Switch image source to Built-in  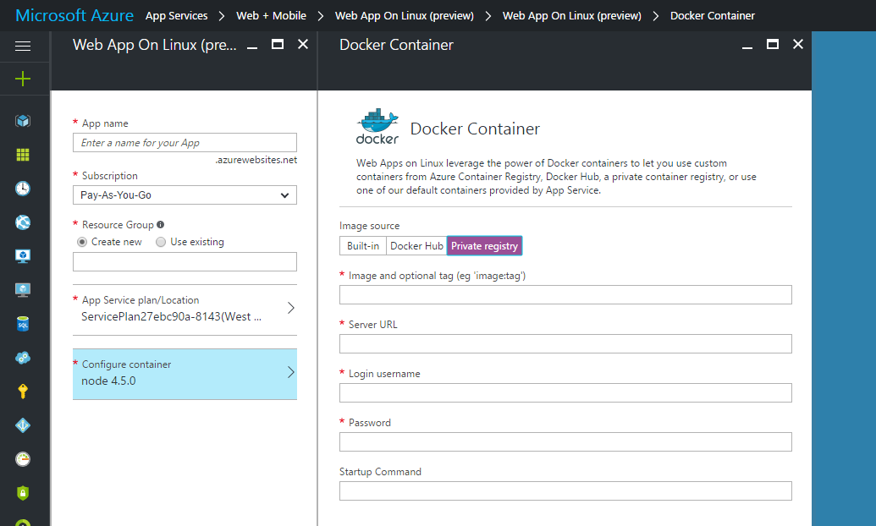[x=363, y=246]
